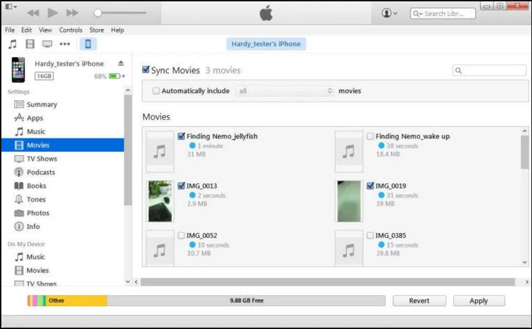Switch to TV Shows monitor icon
532x329 pixels.
(x=47, y=44)
